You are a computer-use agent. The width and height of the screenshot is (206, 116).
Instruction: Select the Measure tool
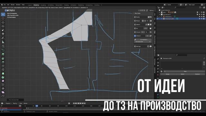click(3, 42)
